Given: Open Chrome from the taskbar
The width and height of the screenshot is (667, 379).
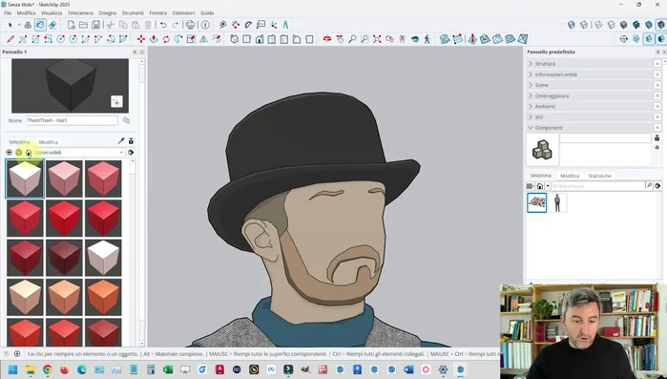Looking at the screenshot, I should (x=47, y=369).
